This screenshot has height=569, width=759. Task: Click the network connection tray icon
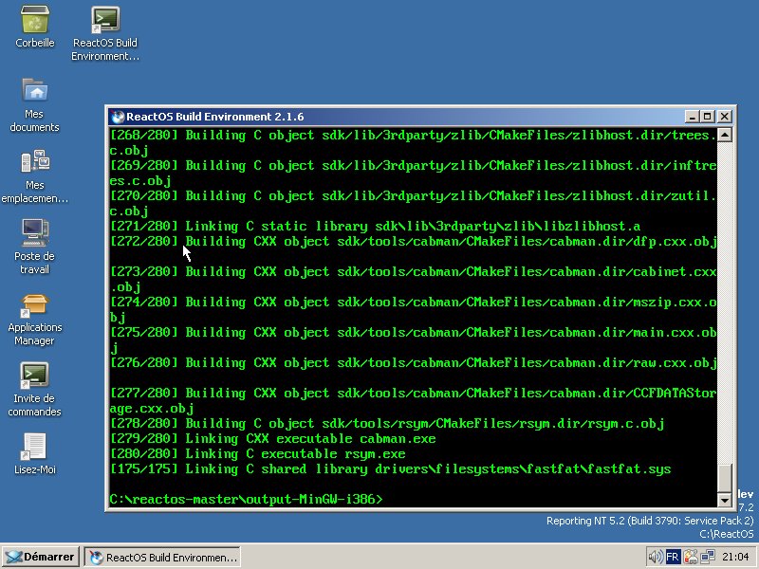(708, 557)
